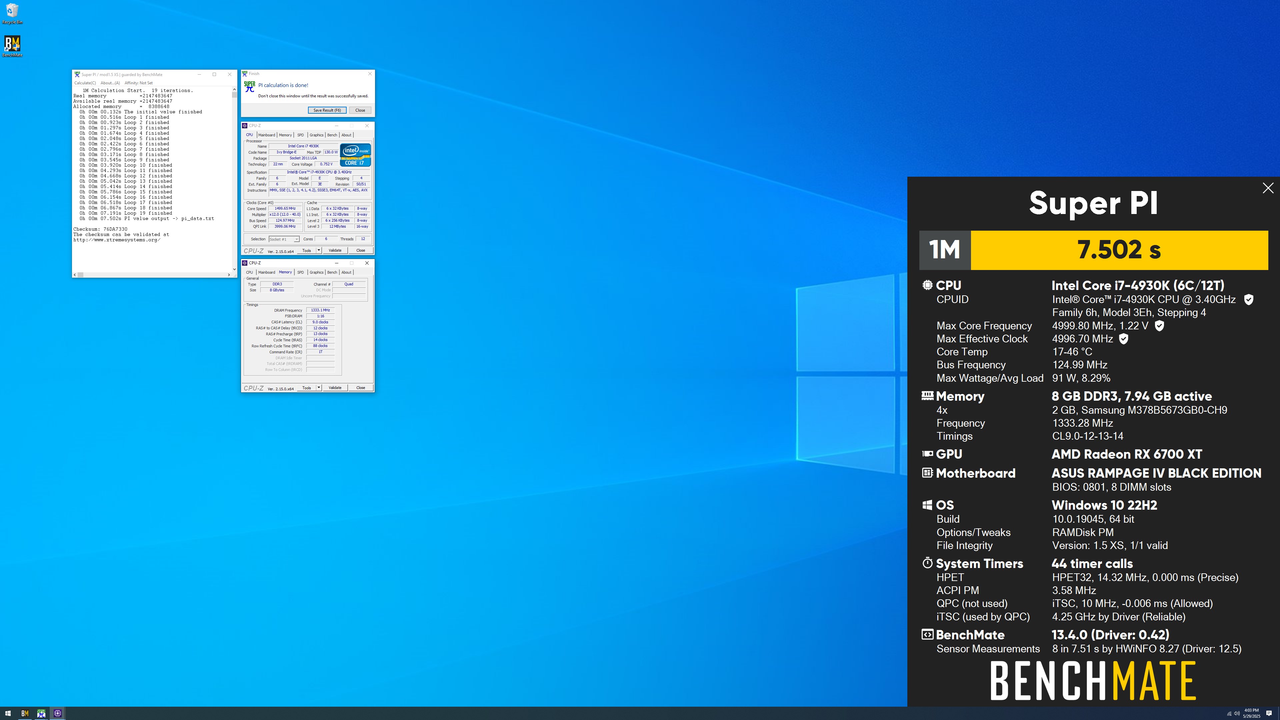
Task: Select Super PI icon in the taskbar
Action: (x=41, y=713)
